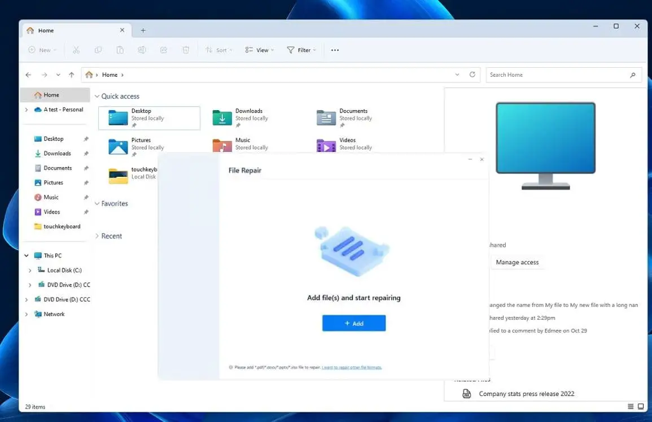Select Desktop in the navigation pane
Image resolution: width=652 pixels, height=422 pixels.
(x=55, y=138)
